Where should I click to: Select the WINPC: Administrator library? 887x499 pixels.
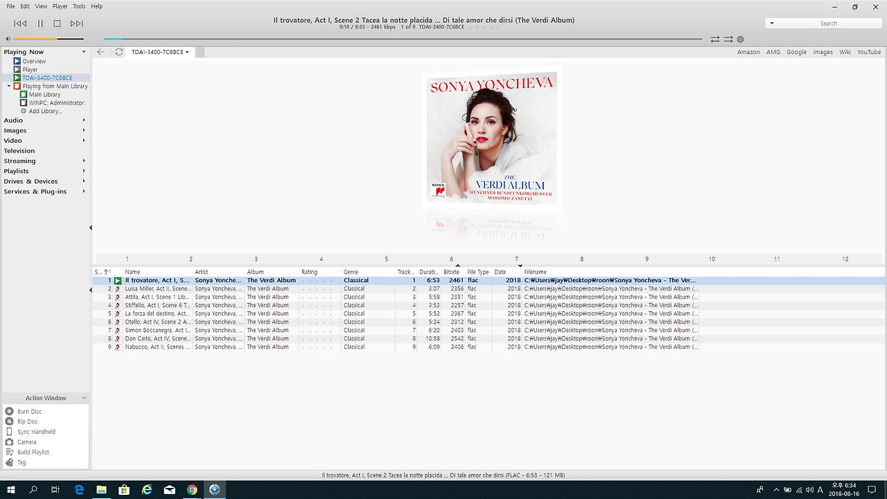57,103
